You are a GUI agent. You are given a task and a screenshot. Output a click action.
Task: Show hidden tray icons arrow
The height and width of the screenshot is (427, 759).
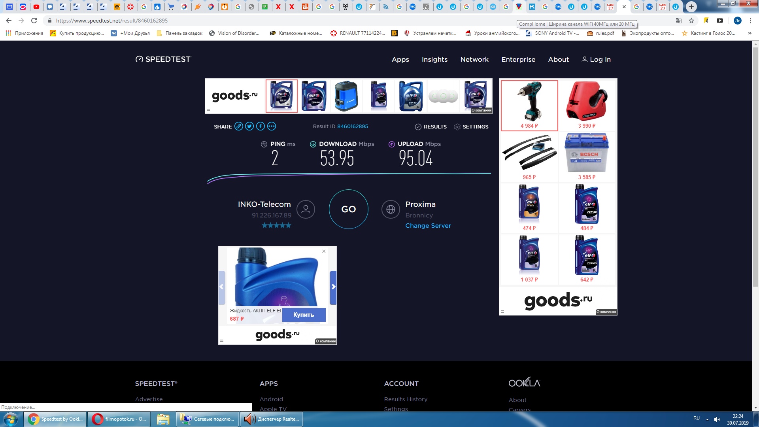point(707,419)
